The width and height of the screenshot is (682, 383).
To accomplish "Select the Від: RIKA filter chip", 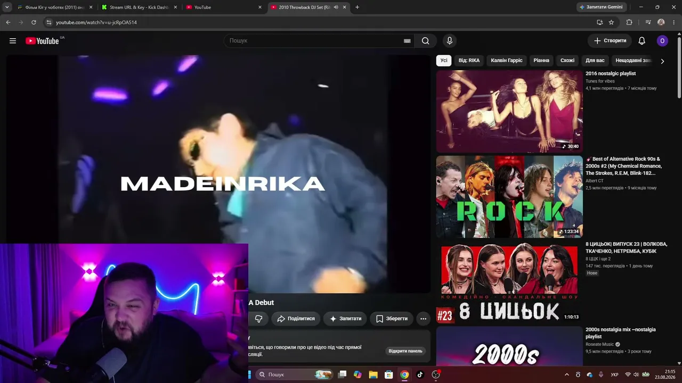I will coord(469,61).
